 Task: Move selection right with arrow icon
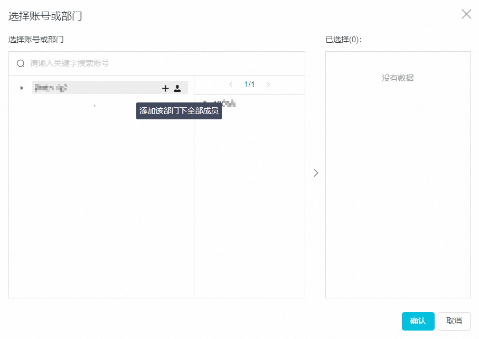(x=316, y=173)
